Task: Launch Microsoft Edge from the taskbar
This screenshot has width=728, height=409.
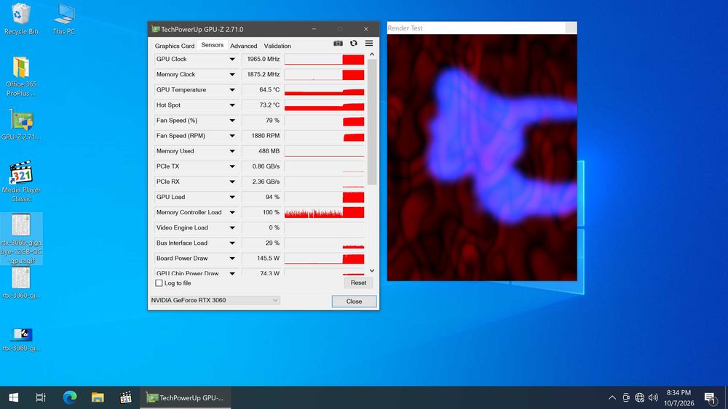Action: (x=70, y=397)
